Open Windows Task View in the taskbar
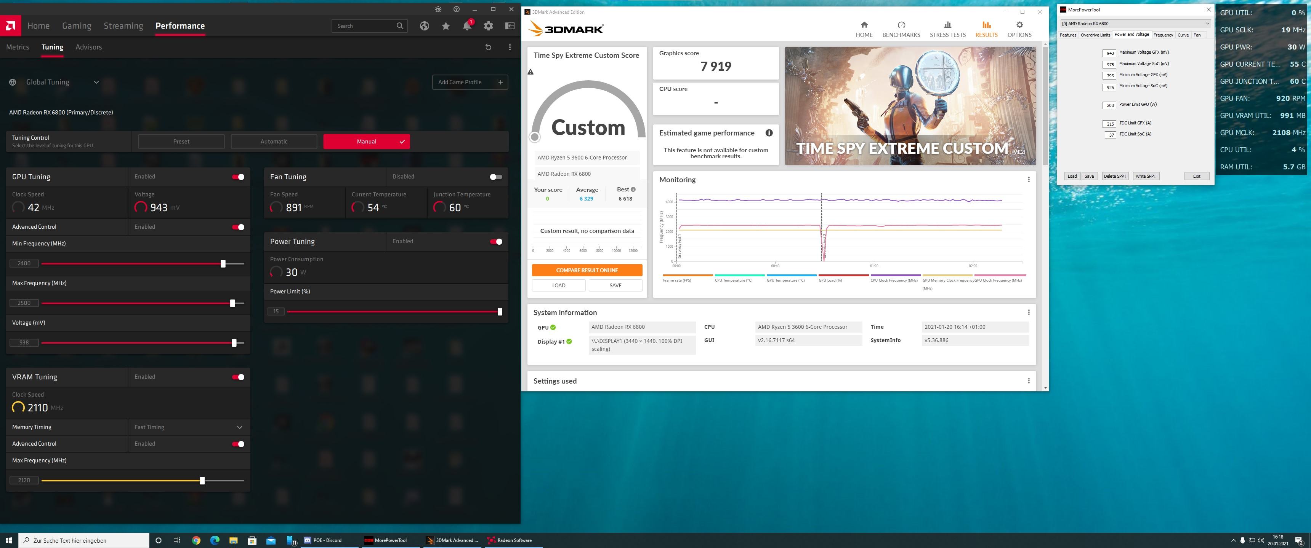1311x548 pixels. pos(176,540)
